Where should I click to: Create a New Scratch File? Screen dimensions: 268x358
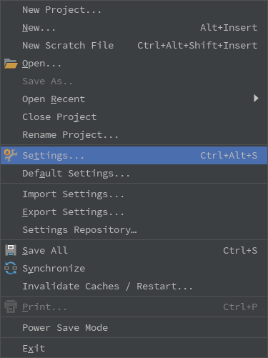click(134, 46)
